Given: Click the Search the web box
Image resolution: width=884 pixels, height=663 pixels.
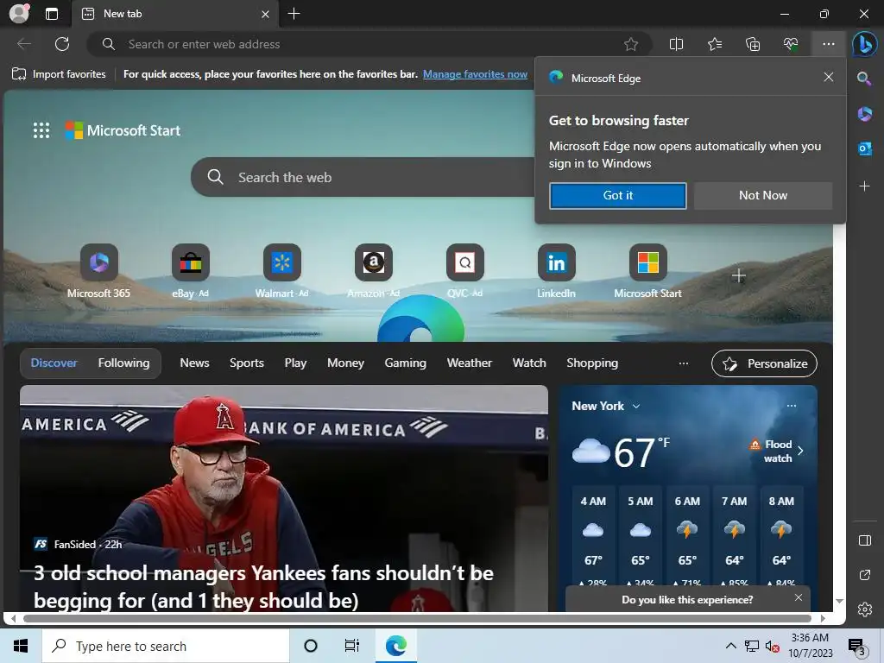Looking at the screenshot, I should point(363,177).
